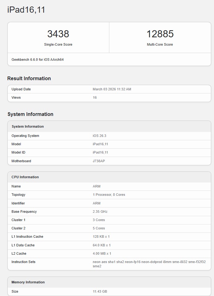Screen dimensions: 214x296
Task: Click the Views count value 16
Action: (95, 97)
